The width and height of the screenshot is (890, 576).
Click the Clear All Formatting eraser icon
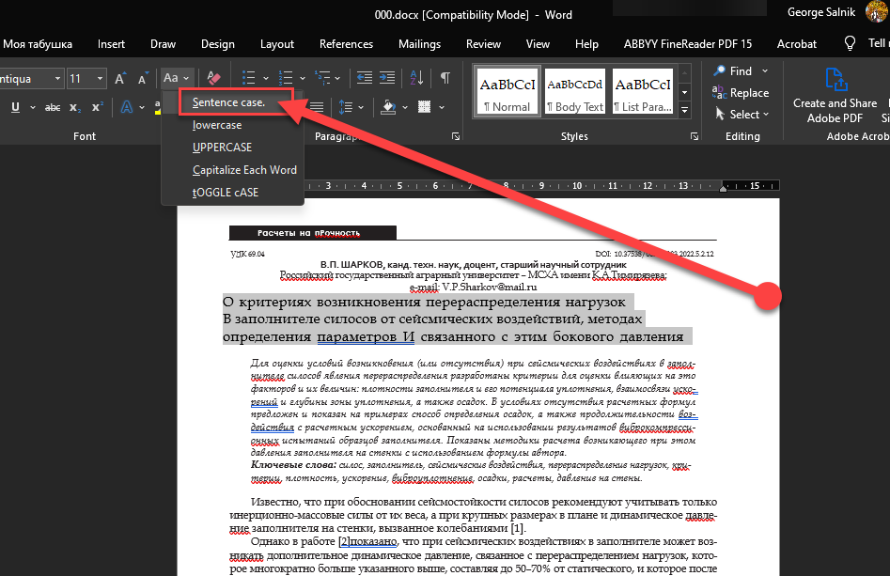pos(213,78)
